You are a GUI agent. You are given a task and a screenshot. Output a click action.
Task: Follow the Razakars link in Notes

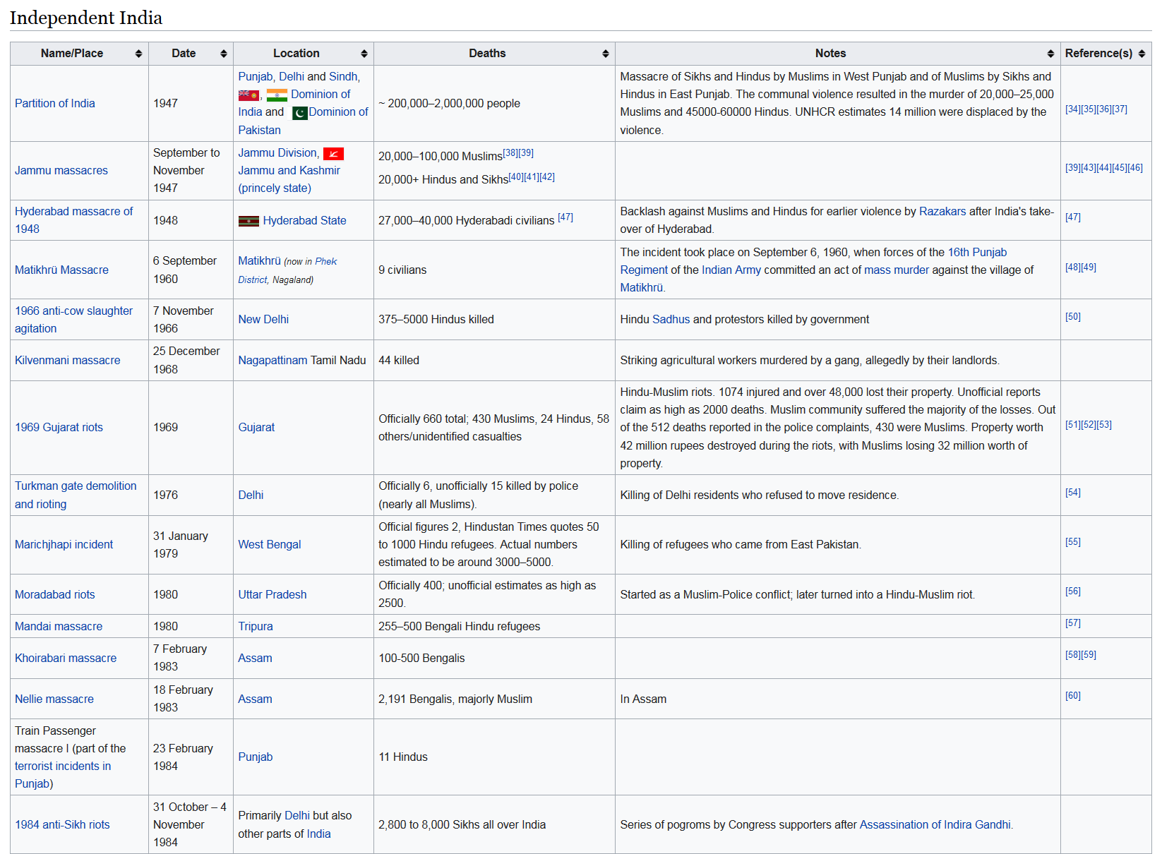pyautogui.click(x=942, y=211)
